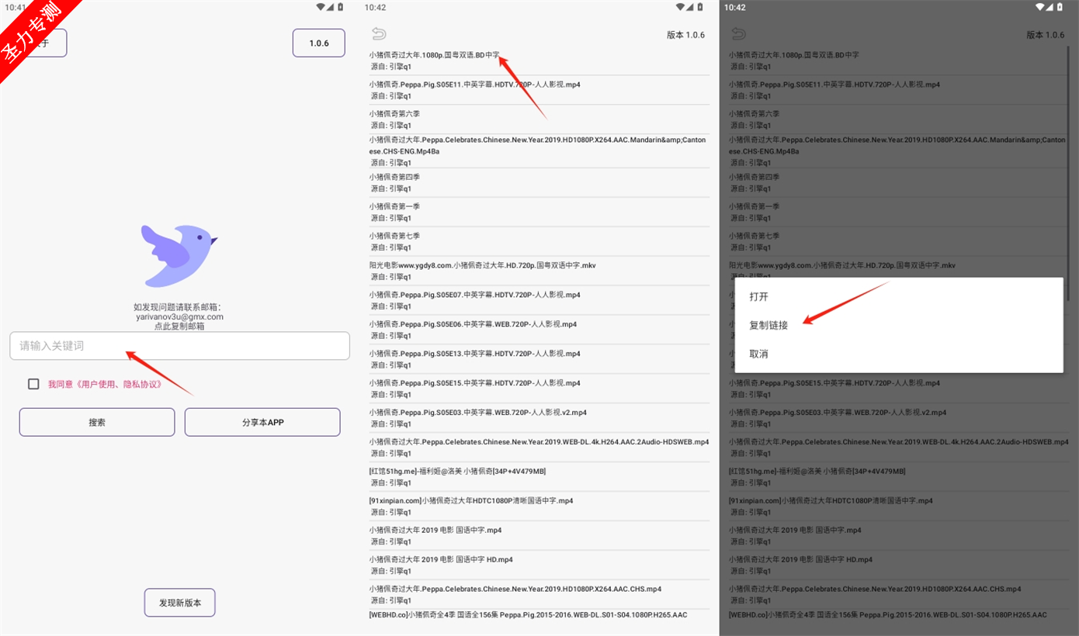Choose 取消 in the popup menu

click(x=758, y=354)
